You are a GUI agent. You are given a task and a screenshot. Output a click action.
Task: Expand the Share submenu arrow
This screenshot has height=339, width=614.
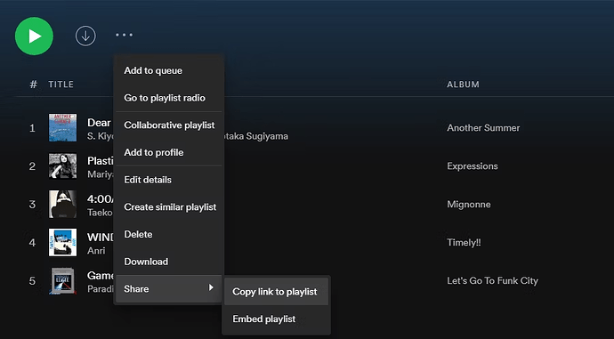point(211,288)
